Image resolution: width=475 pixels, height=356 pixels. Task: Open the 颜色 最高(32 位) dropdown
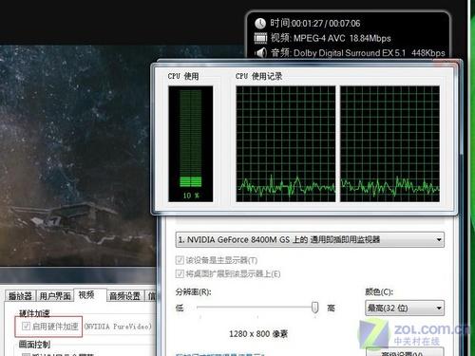pos(405,308)
